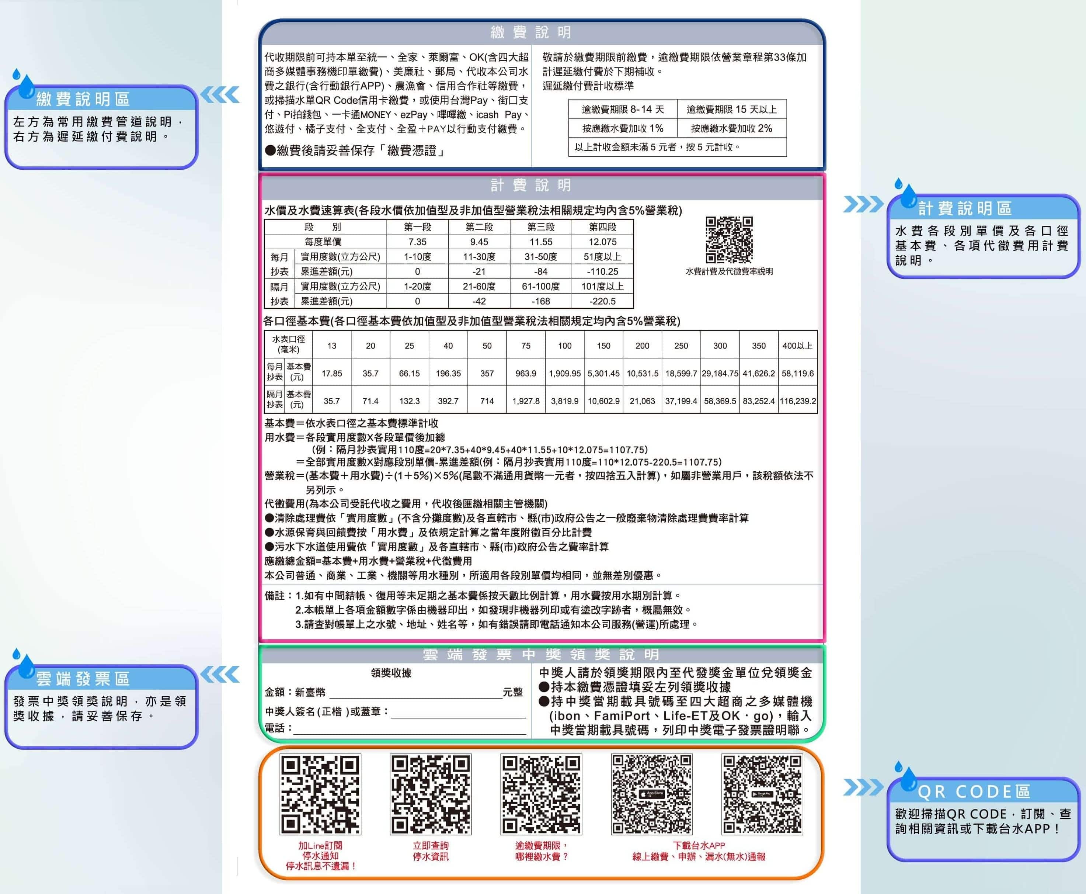
Task: Click the 逾繳費期限 15 天以上 cell
Action: 732,109
